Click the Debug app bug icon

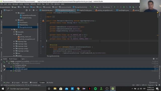coord(124,7)
